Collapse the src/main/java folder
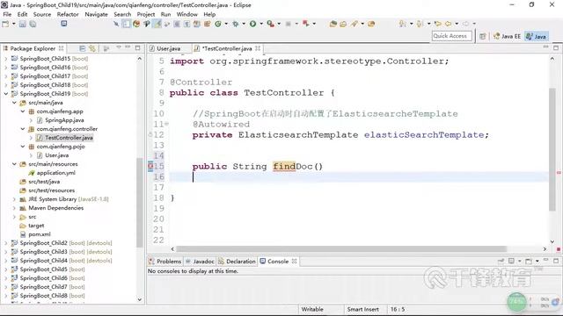The height and width of the screenshot is (316, 563). point(14,103)
